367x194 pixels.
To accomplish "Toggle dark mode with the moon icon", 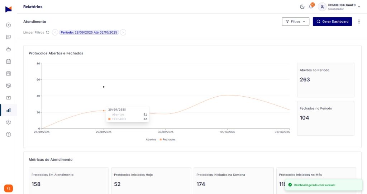I will (x=302, y=7).
